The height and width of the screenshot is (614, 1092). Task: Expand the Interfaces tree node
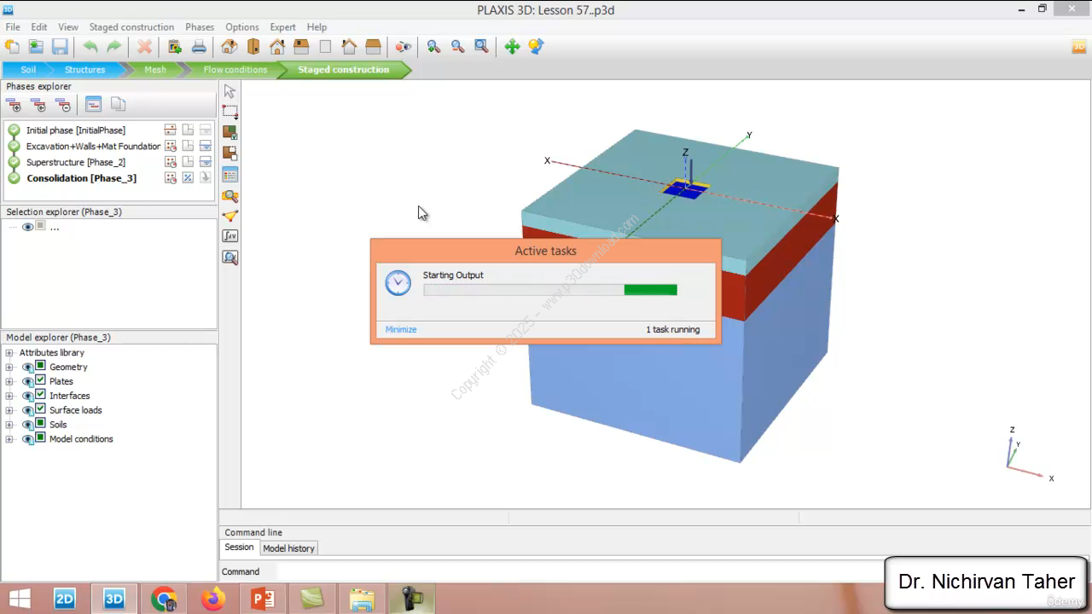tap(9, 396)
